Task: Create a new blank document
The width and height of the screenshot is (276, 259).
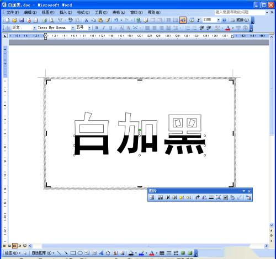Action: (8, 20)
